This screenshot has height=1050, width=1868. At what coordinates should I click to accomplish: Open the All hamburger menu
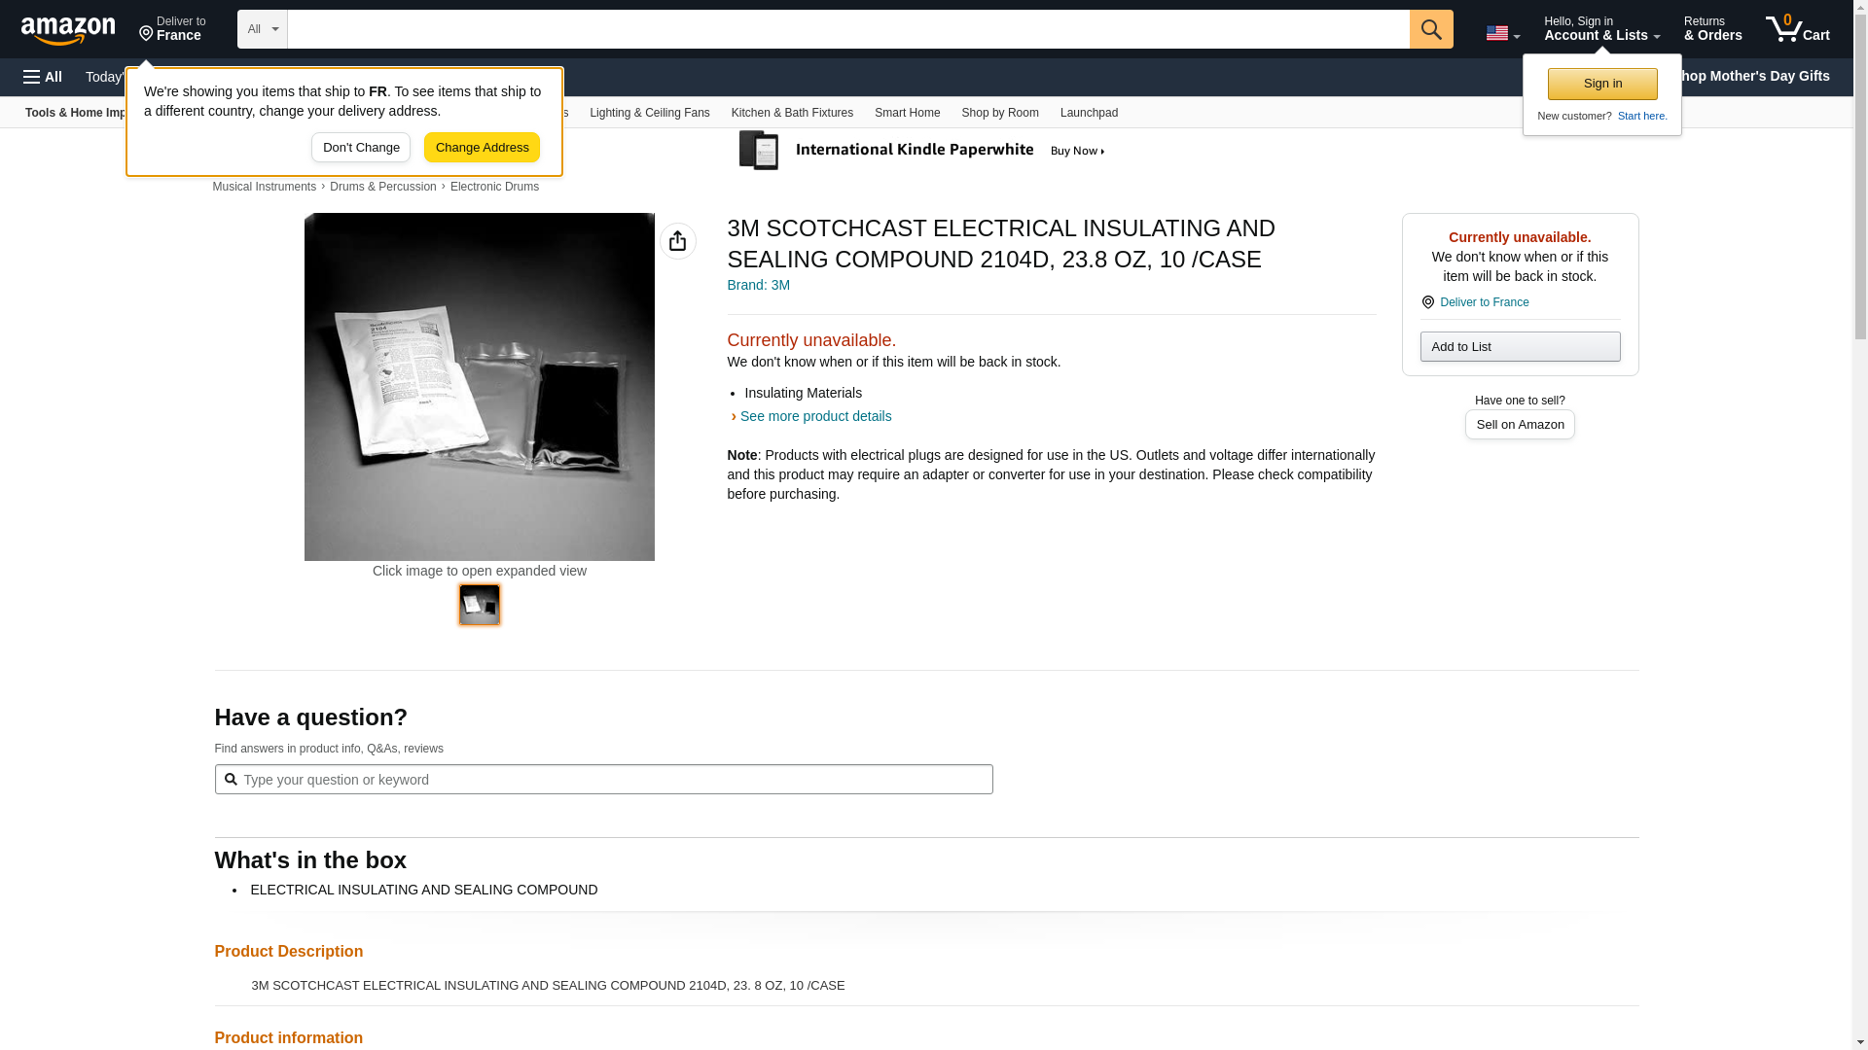[x=43, y=77]
